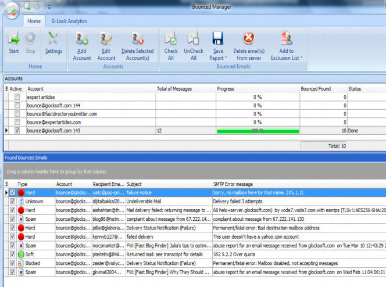The width and height of the screenshot is (386, 287).
Task: Click Delete email(s) from server icon
Action: pyautogui.click(x=249, y=38)
